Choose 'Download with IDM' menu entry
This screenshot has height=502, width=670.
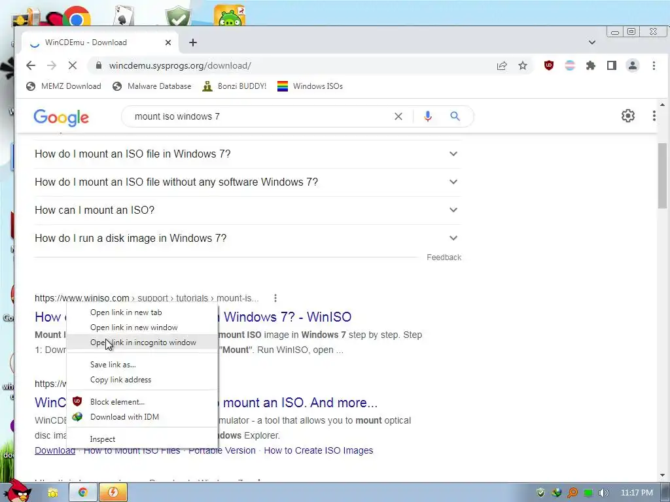[142, 416]
